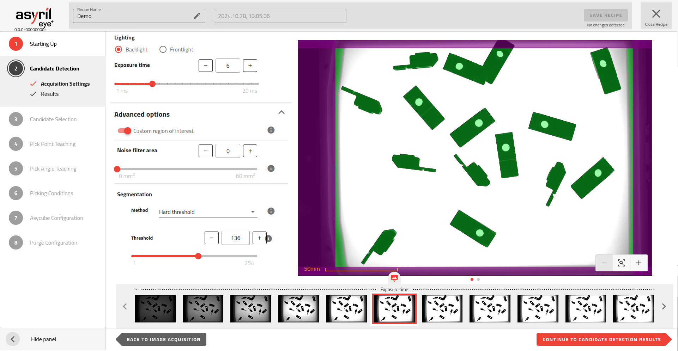This screenshot has width=678, height=351.
Task: Click info icon for Noise filter area
Action: [x=271, y=168]
